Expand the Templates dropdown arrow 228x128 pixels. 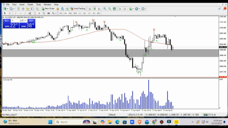pyautogui.click(x=145, y=9)
